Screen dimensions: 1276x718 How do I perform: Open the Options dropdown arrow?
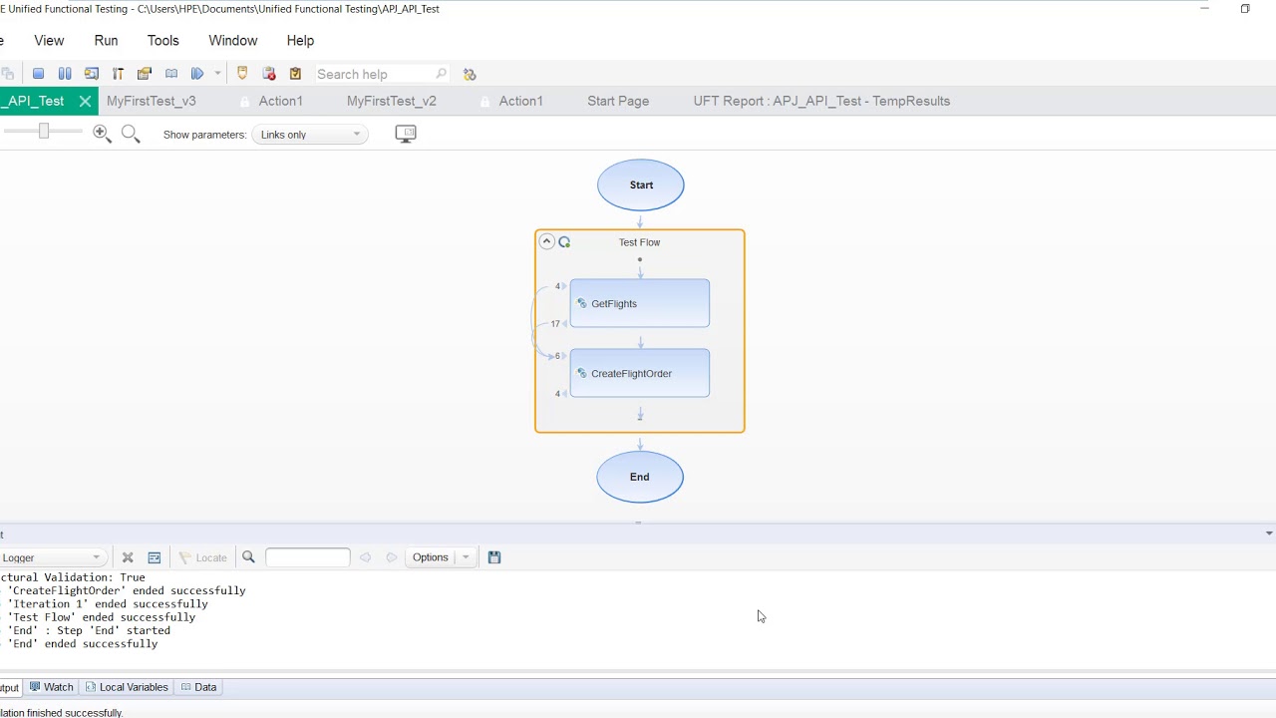pos(466,557)
